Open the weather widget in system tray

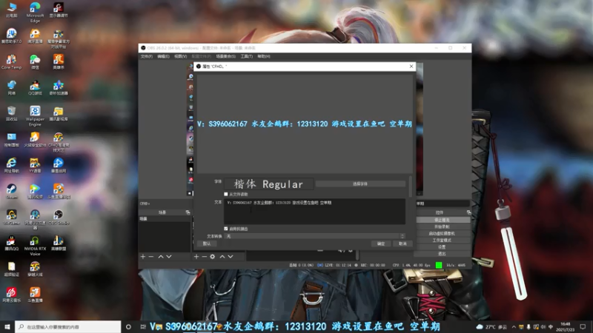[491, 326]
